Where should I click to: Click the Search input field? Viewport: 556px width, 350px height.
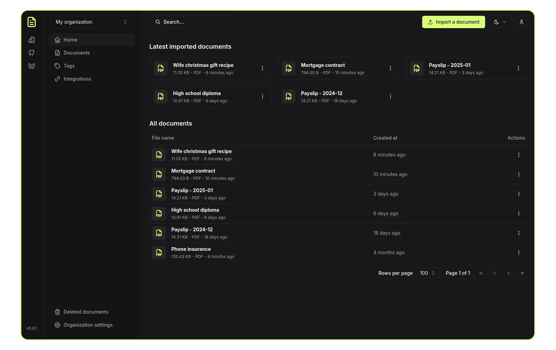click(193, 22)
